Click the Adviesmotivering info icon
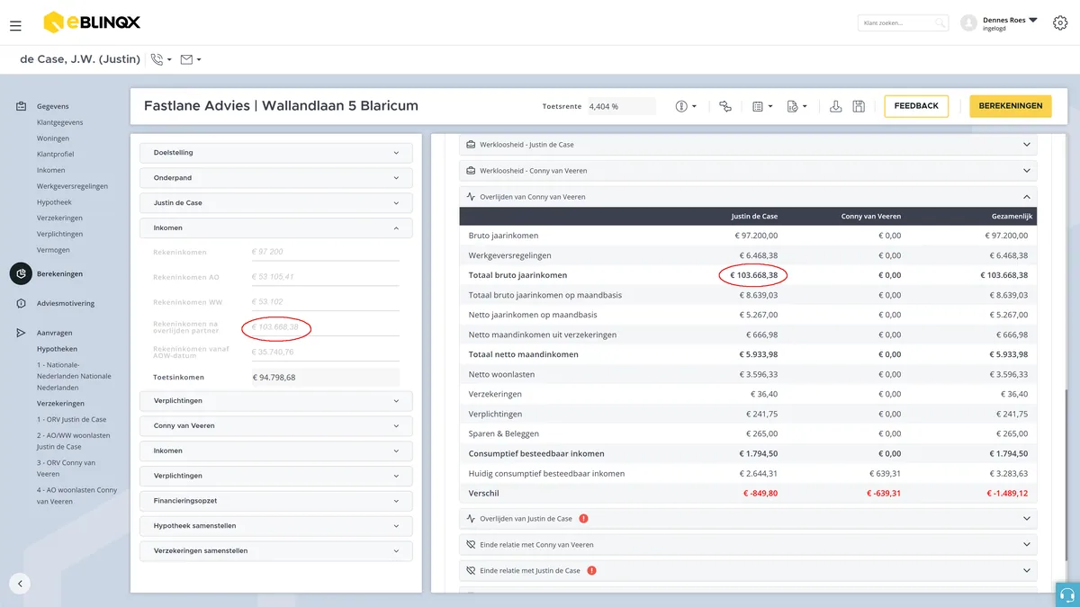Viewport: 1080px width, 607px height. tap(21, 304)
